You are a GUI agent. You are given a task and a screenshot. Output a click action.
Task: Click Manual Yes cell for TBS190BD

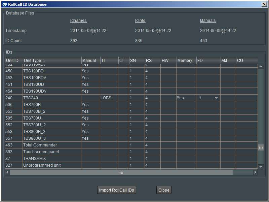click(90, 71)
